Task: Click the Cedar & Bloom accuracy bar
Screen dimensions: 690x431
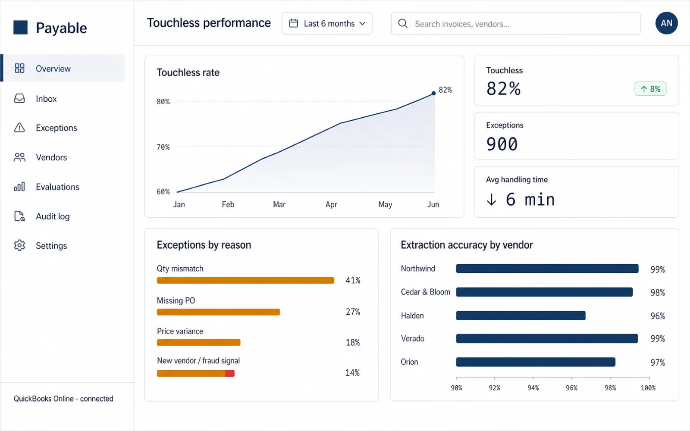Action: (x=544, y=292)
